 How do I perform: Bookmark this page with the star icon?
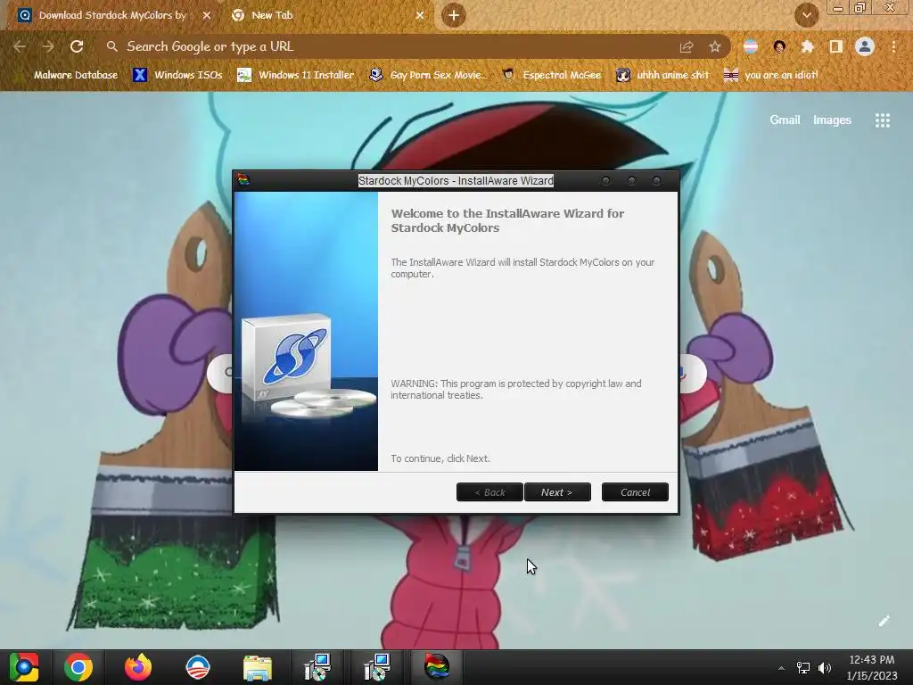point(715,46)
